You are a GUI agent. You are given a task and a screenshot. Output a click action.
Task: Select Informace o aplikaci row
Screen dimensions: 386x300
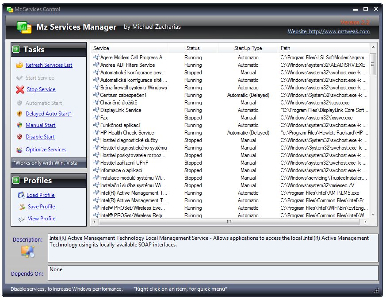coord(230,170)
